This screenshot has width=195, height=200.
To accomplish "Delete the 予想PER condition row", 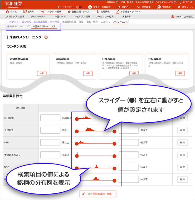I will pyautogui.click(x=183, y=130).
